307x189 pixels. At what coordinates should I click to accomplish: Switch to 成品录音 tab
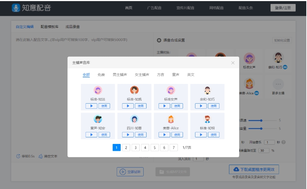(x=73, y=27)
